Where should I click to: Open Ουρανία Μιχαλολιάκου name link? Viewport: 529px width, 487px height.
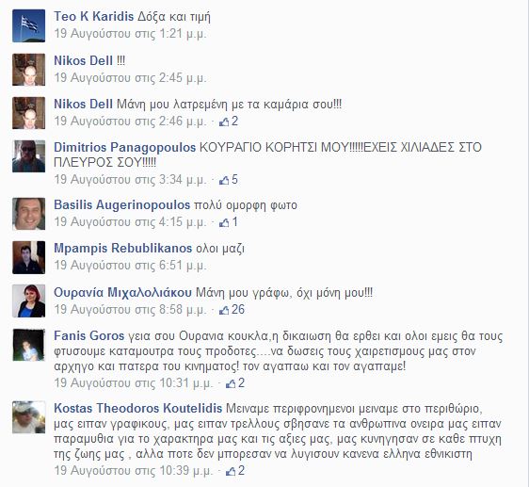(122, 292)
